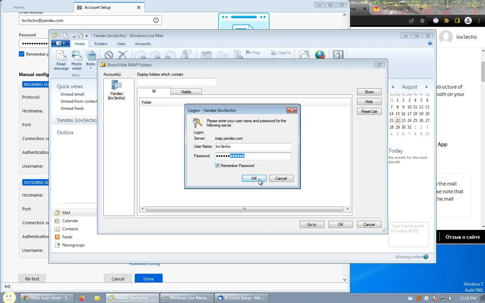Click the 'Type a quick event' box
The image size is (485, 303).
(409, 234)
